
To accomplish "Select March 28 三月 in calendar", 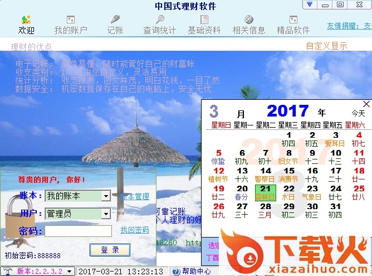I will tap(265, 211).
